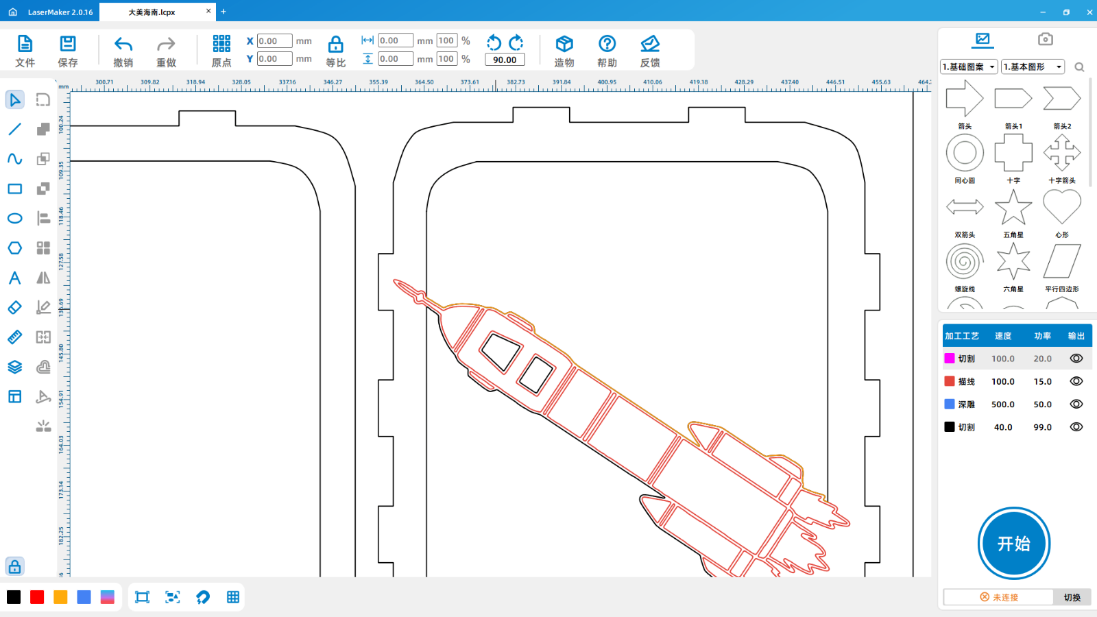1097x617 pixels.
Task: Select the line drawing tool
Action: (14, 130)
